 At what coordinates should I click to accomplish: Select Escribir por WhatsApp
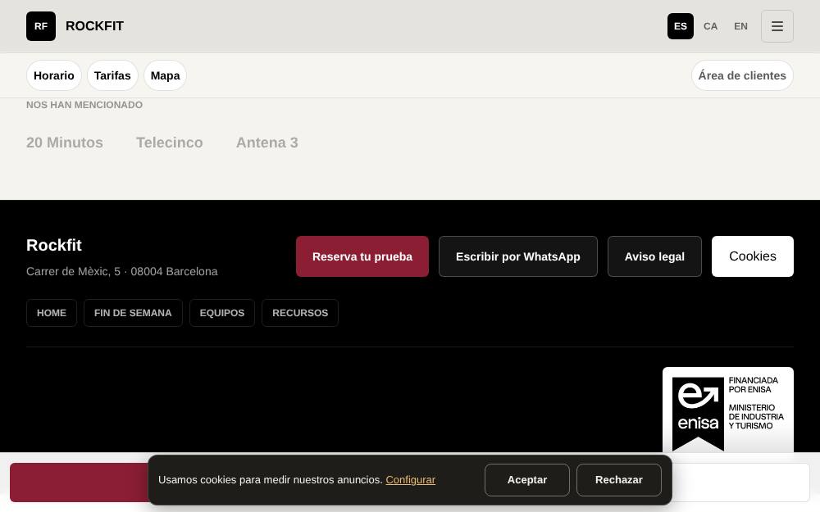[517, 256]
